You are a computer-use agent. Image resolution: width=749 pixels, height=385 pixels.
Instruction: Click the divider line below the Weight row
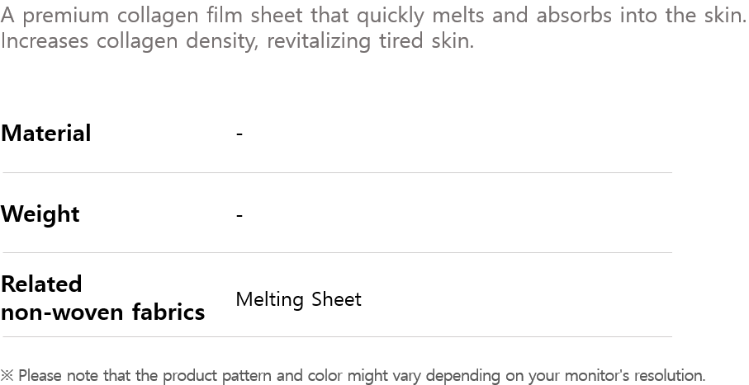[x=337, y=252]
